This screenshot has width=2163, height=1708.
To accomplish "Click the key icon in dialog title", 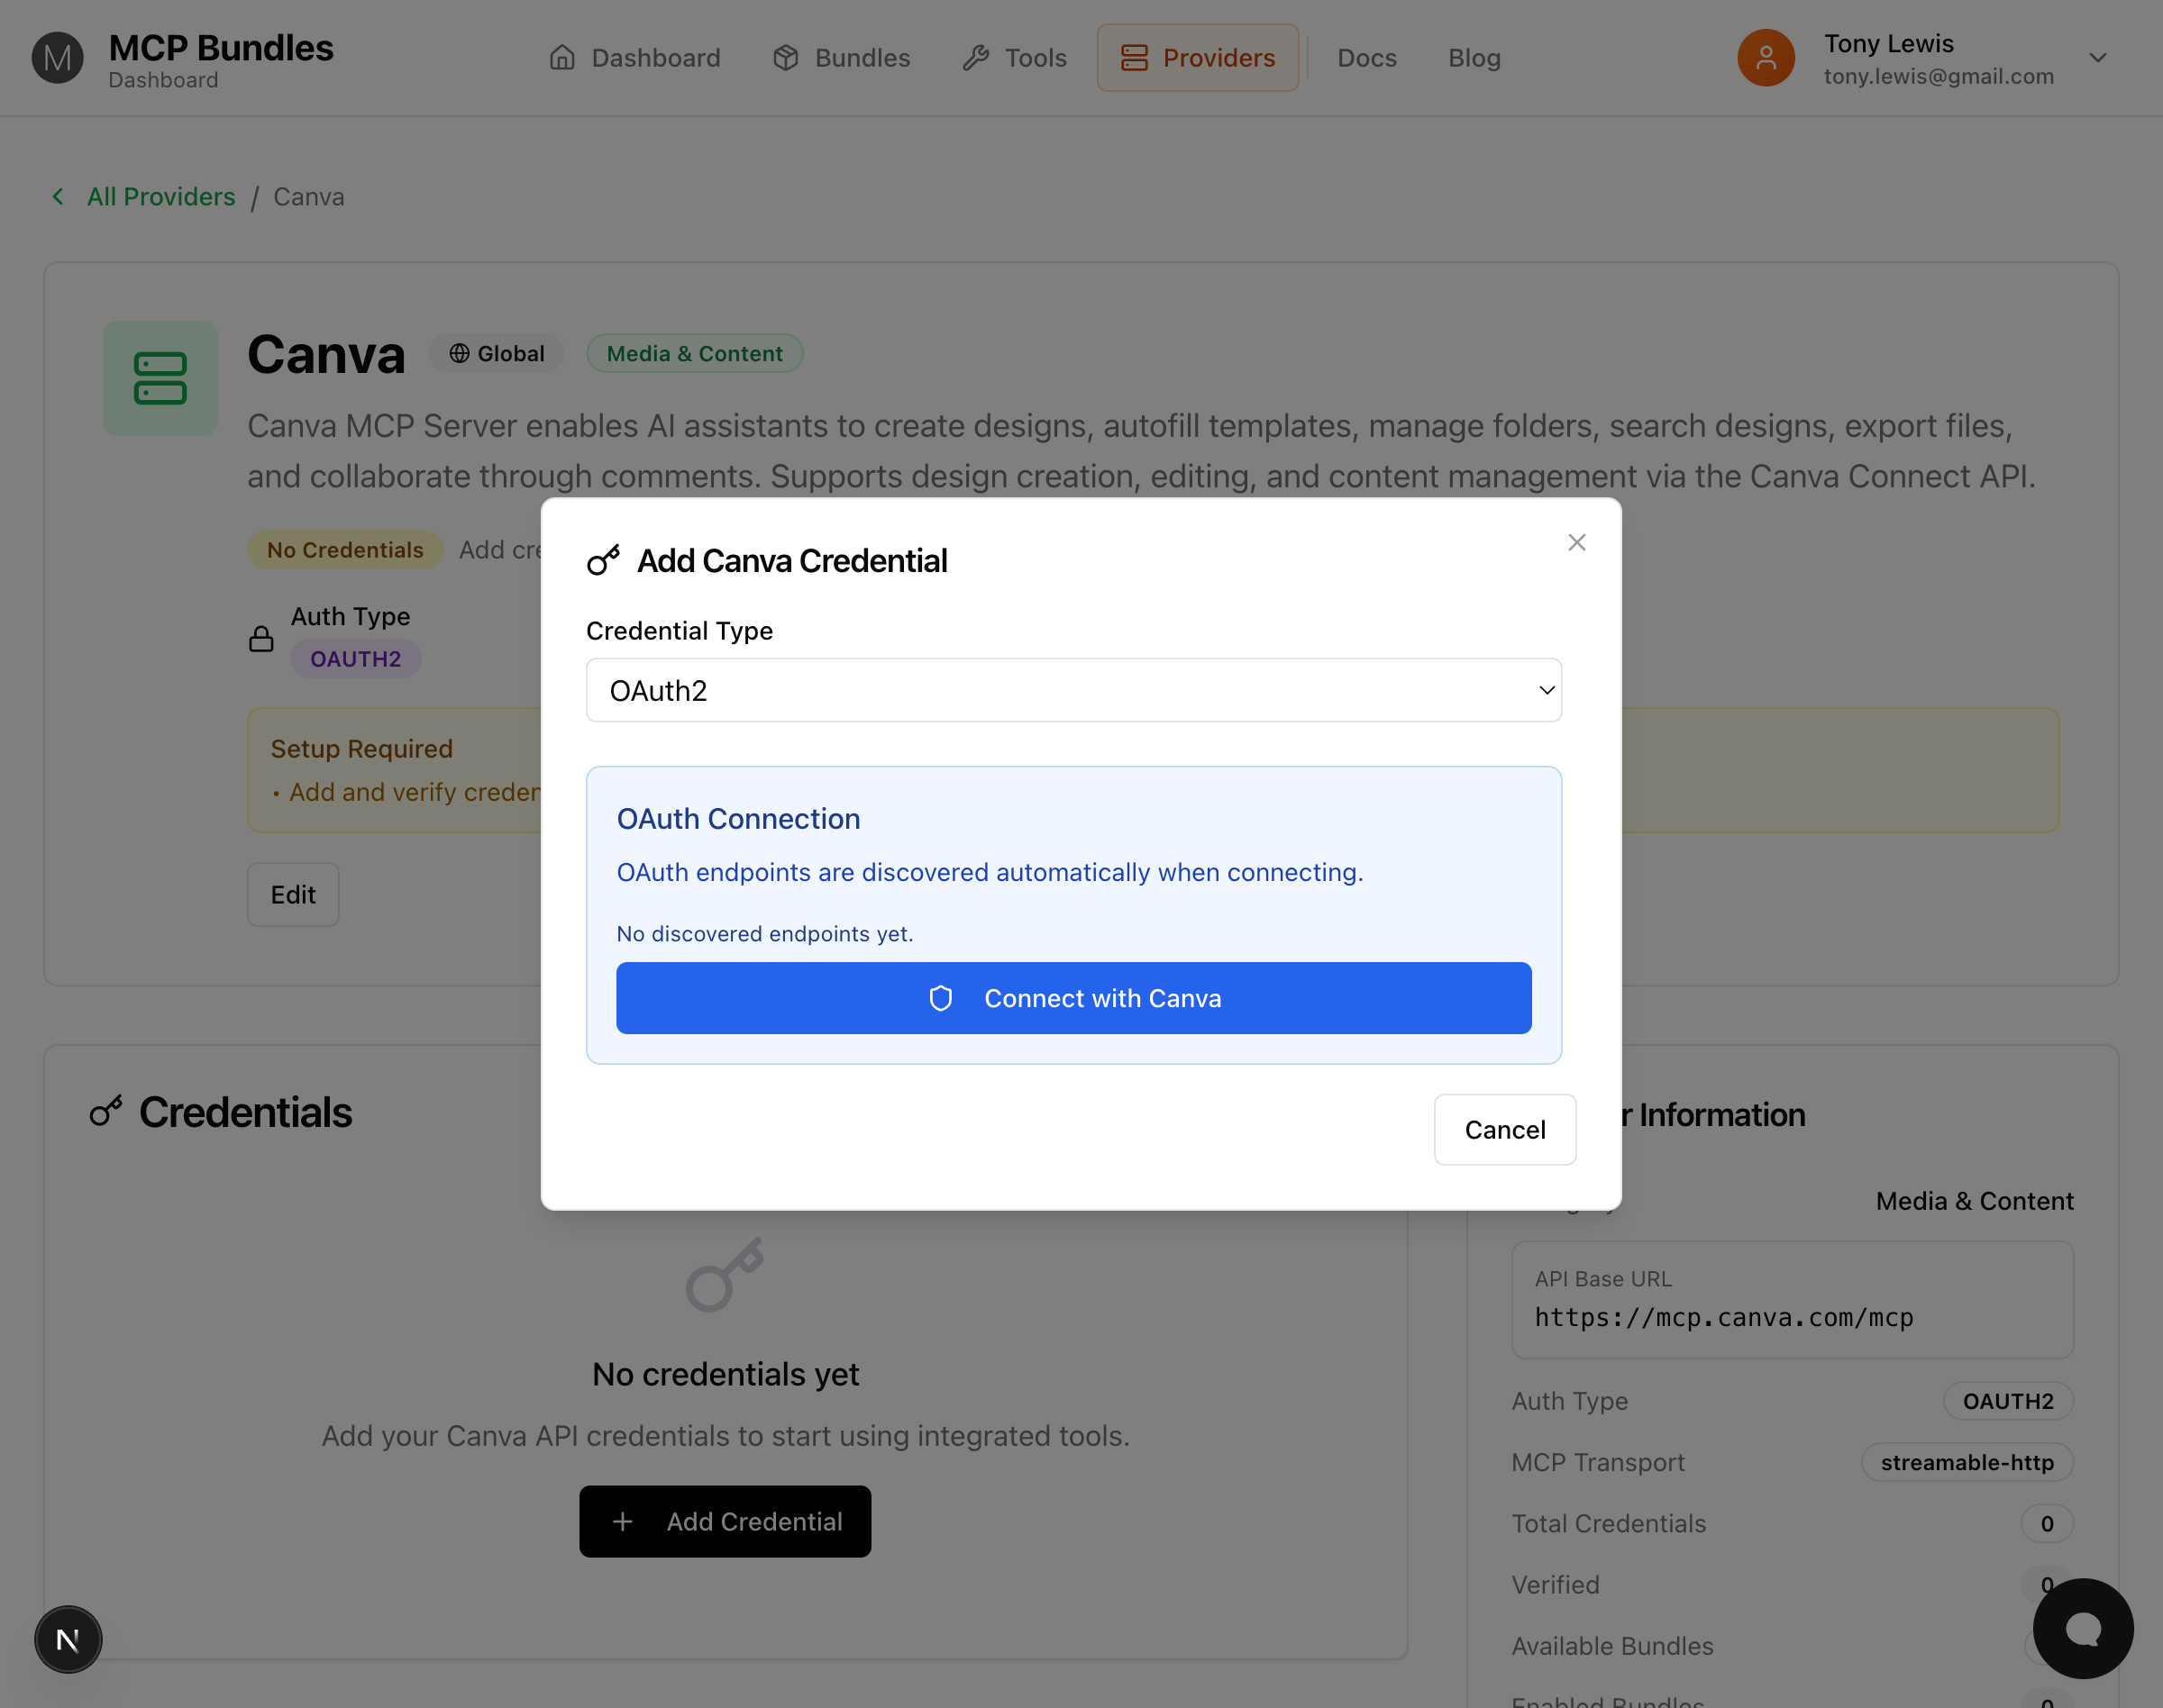I will (603, 560).
